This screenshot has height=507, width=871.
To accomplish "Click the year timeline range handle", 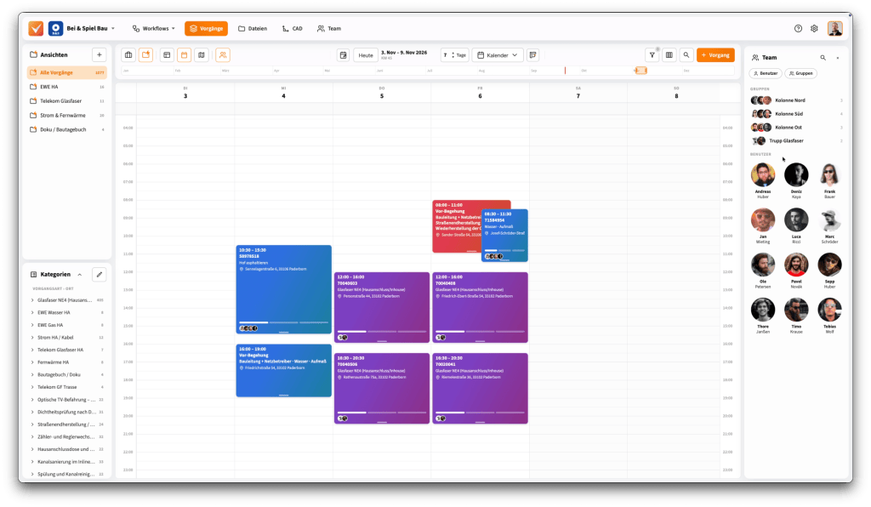I will [640, 71].
